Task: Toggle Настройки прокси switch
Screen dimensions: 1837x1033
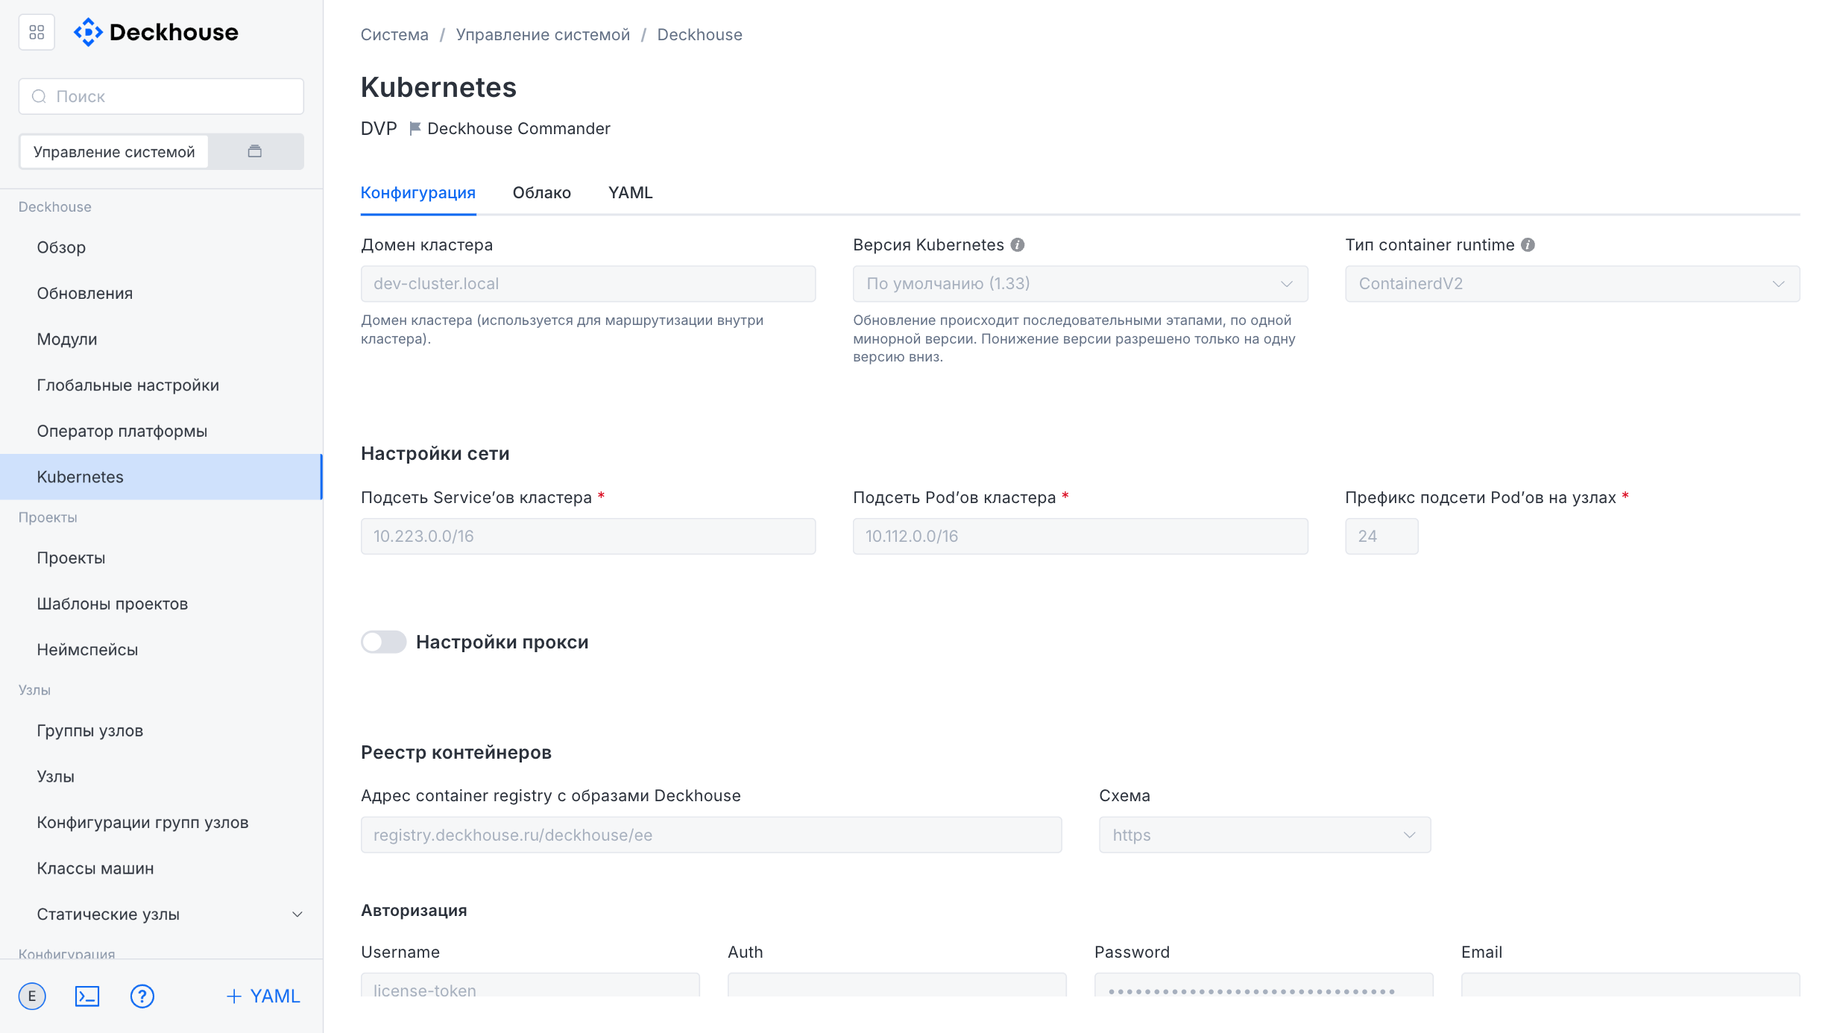Action: (x=383, y=642)
